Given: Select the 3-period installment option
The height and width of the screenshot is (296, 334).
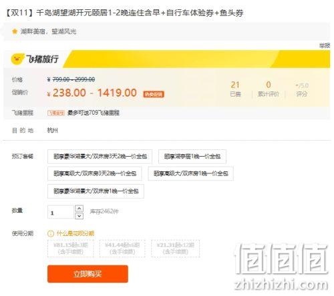Looking at the screenshot, I should click(71, 249).
